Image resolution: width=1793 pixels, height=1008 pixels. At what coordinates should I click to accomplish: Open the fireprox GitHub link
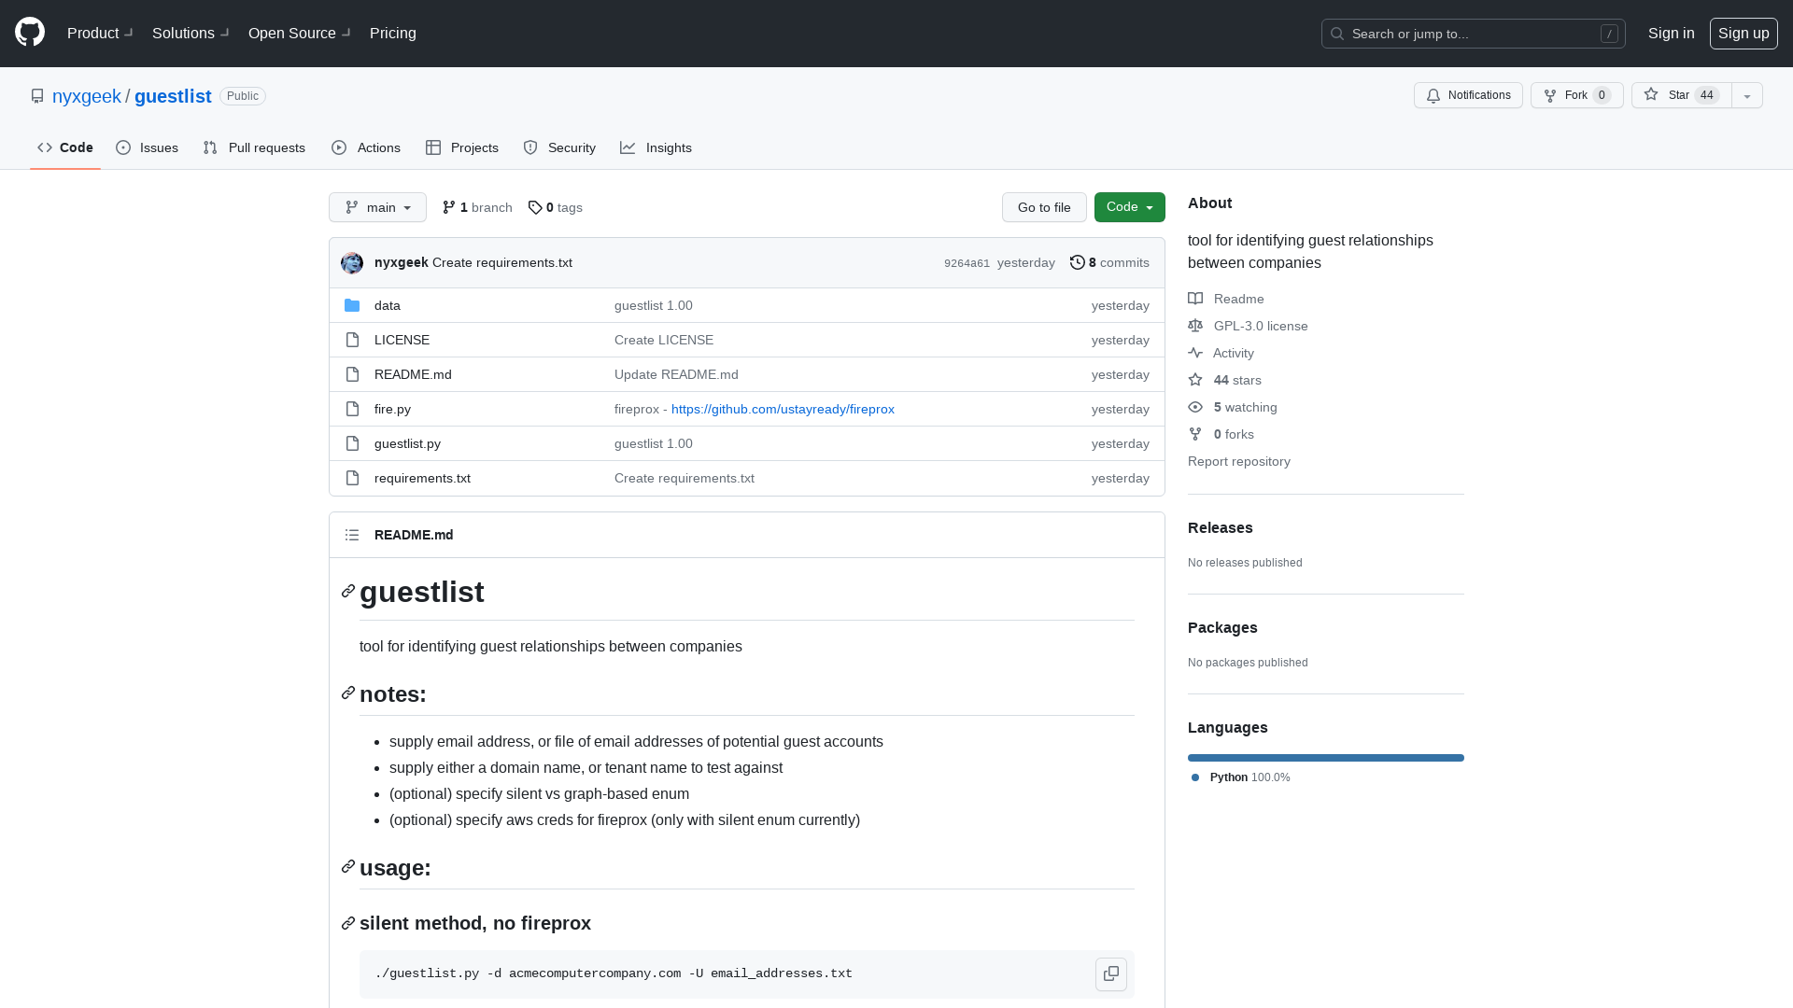tap(784, 409)
